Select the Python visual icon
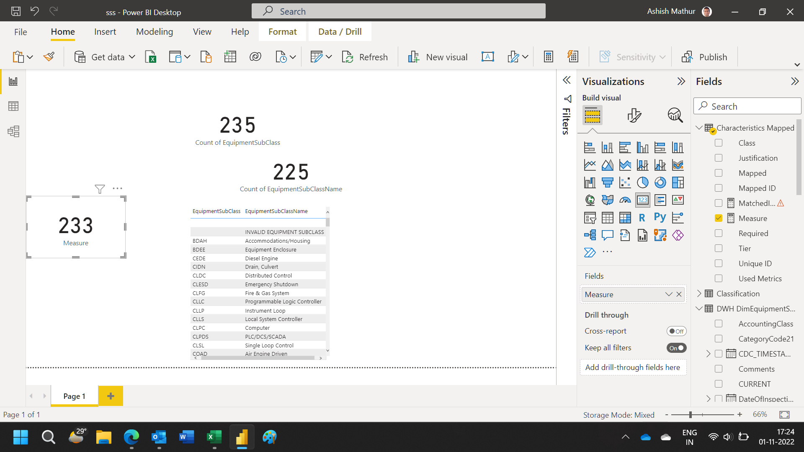Viewport: 804px width, 452px height. 660,218
